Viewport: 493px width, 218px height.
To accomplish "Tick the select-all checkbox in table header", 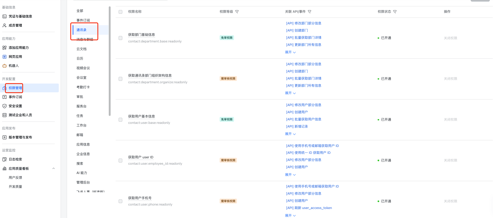I will coord(120,12).
